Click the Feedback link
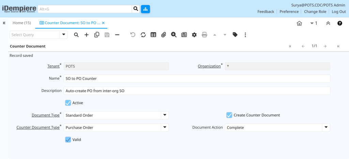 click(x=266, y=12)
